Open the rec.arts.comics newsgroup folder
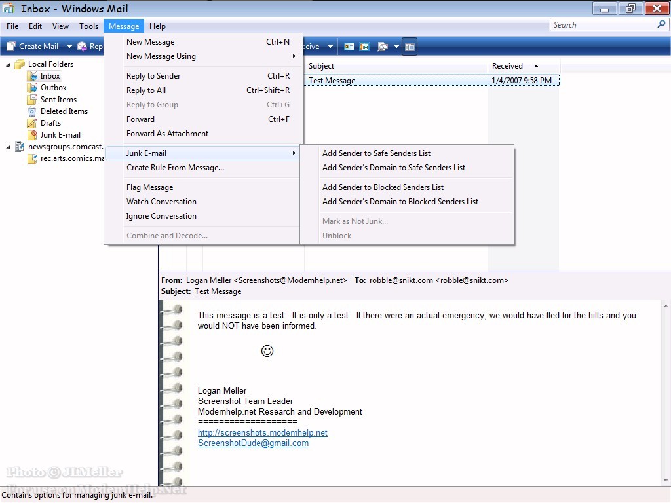 [x=66, y=158]
